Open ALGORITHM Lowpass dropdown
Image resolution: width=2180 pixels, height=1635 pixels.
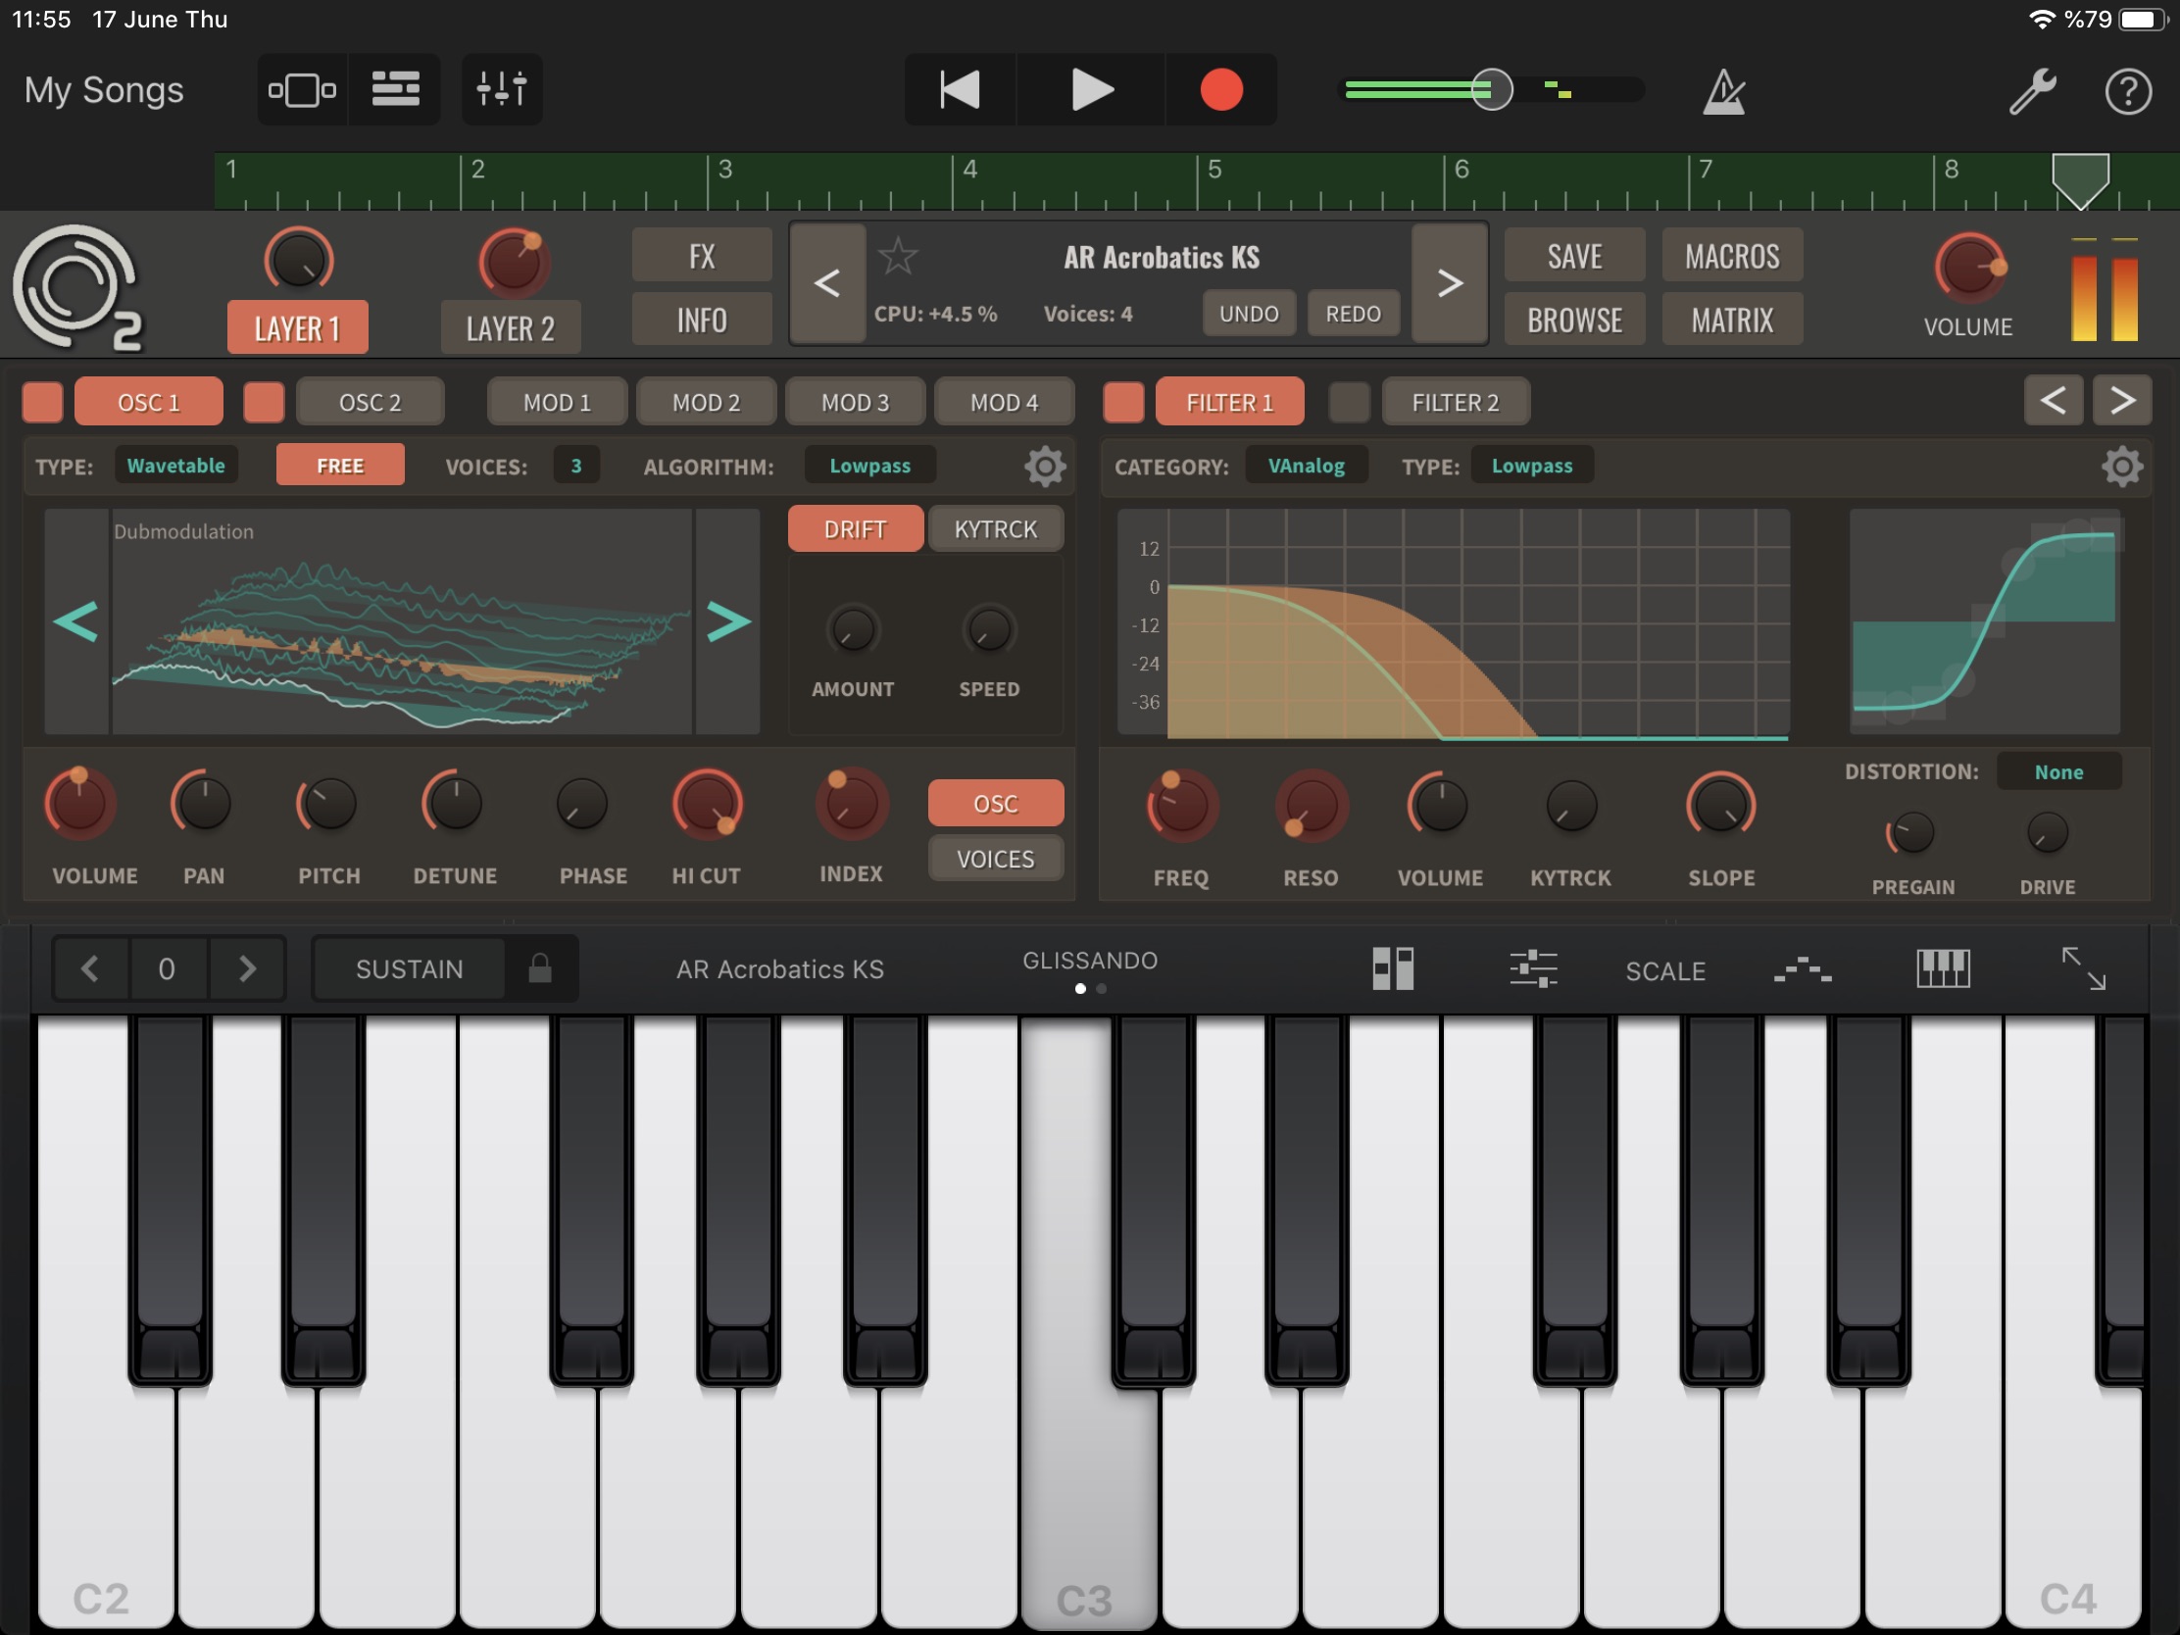pyautogui.click(x=870, y=466)
